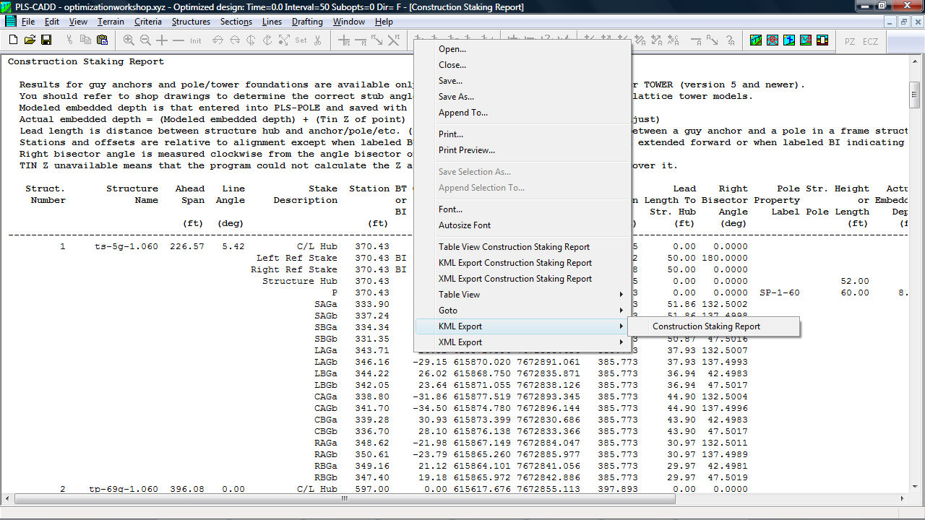Click the Zoom Out magnifier icon
The image size is (925, 520).
145,40
